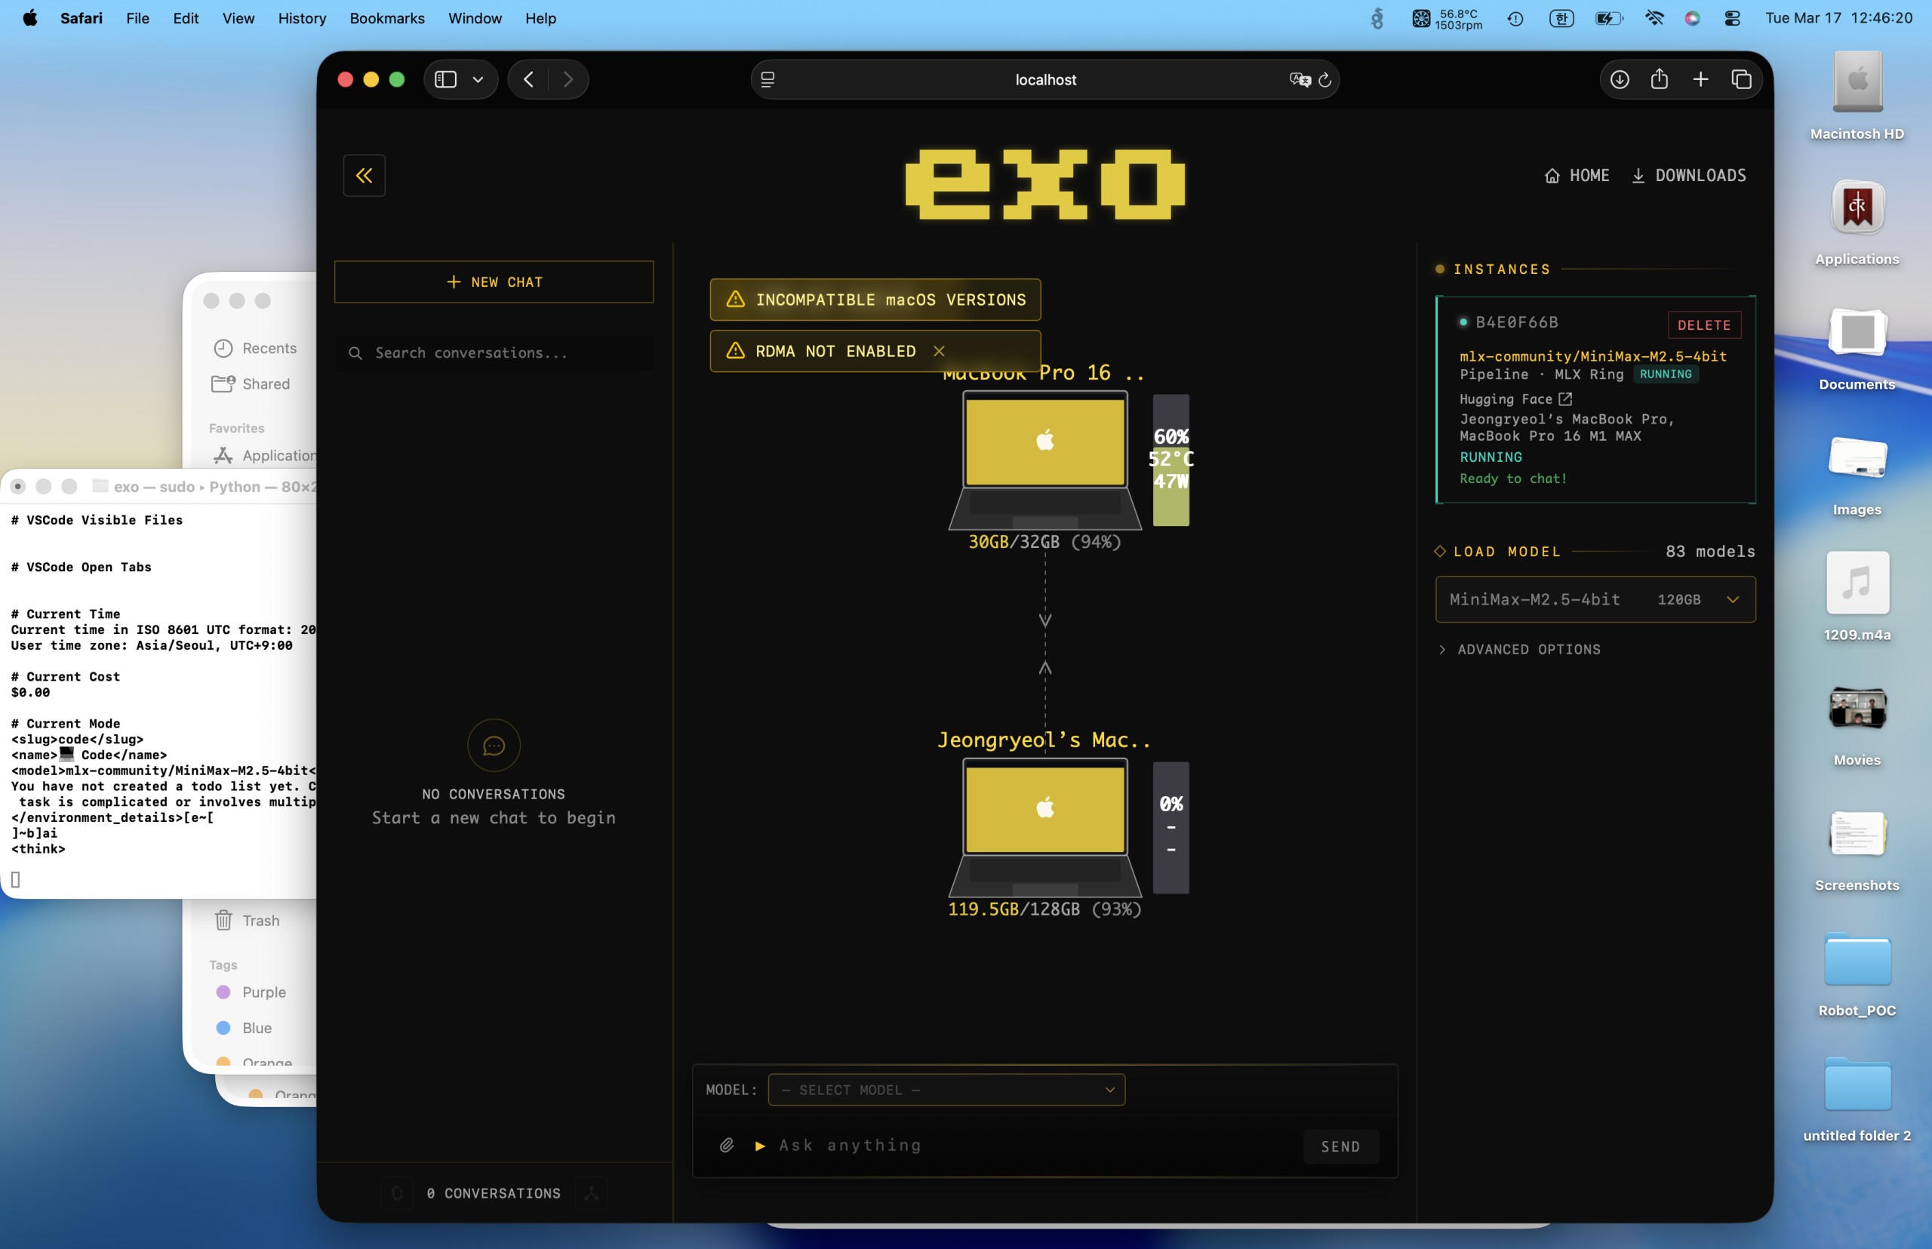The width and height of the screenshot is (1932, 1249).
Task: Click the 60% usage bar of MacBook Pro 16
Action: click(1171, 460)
